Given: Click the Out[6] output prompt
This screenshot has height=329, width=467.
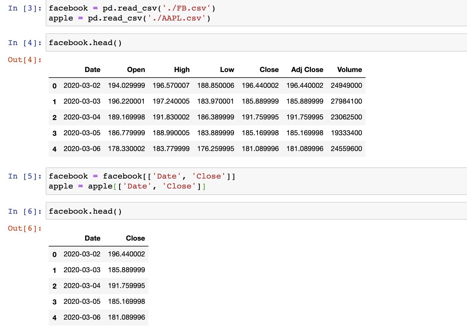Looking at the screenshot, I should [25, 228].
